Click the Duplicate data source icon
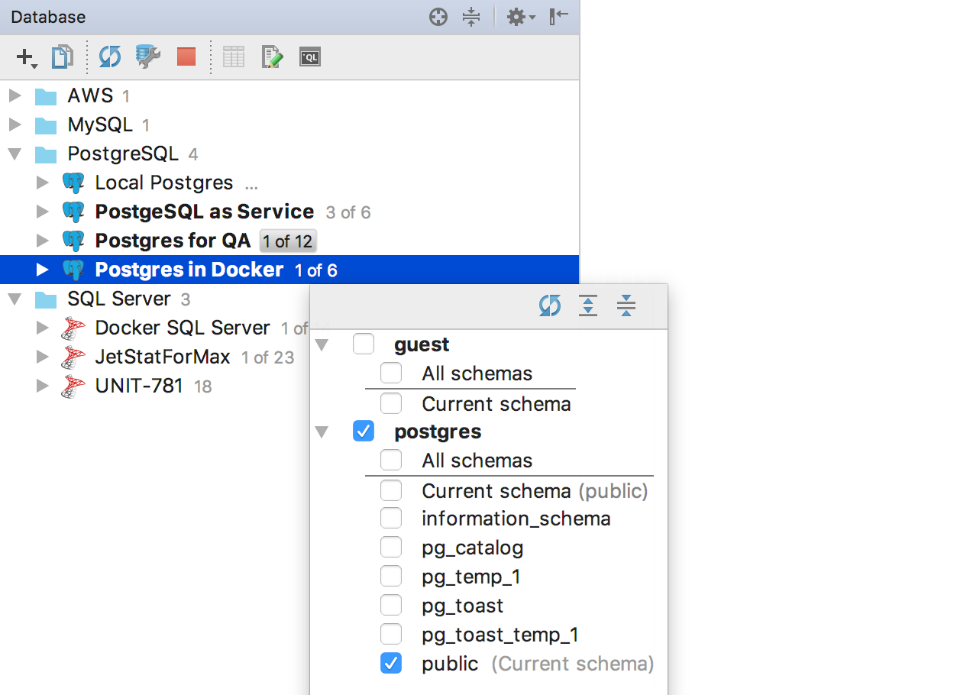The height and width of the screenshot is (695, 970). 63,57
